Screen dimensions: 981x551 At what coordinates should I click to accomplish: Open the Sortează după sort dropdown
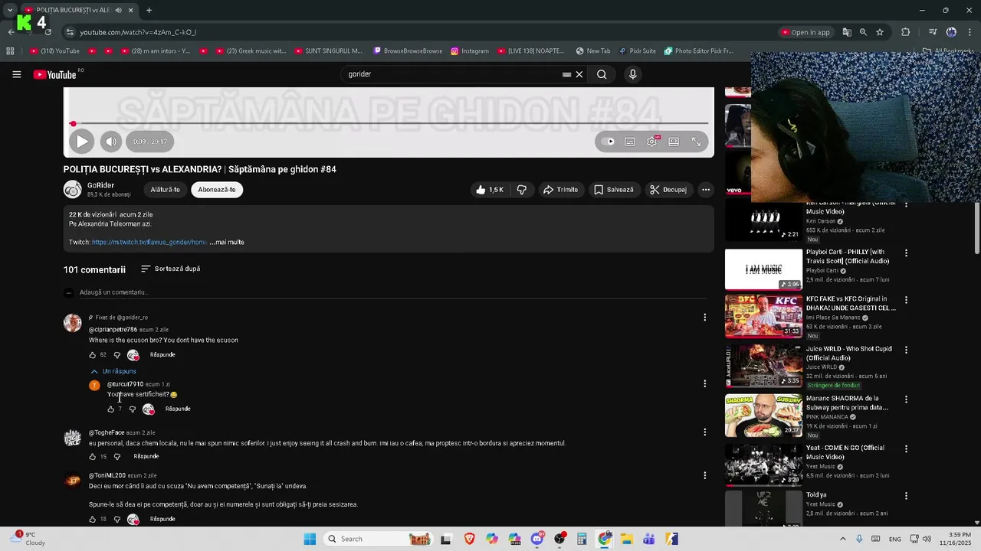171,269
